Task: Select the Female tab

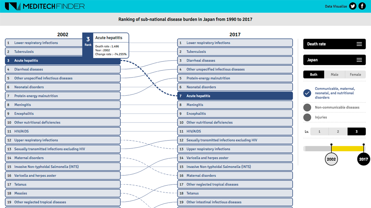Action: coord(355,75)
